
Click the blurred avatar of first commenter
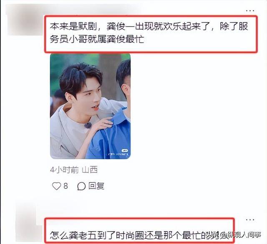coord(25,20)
